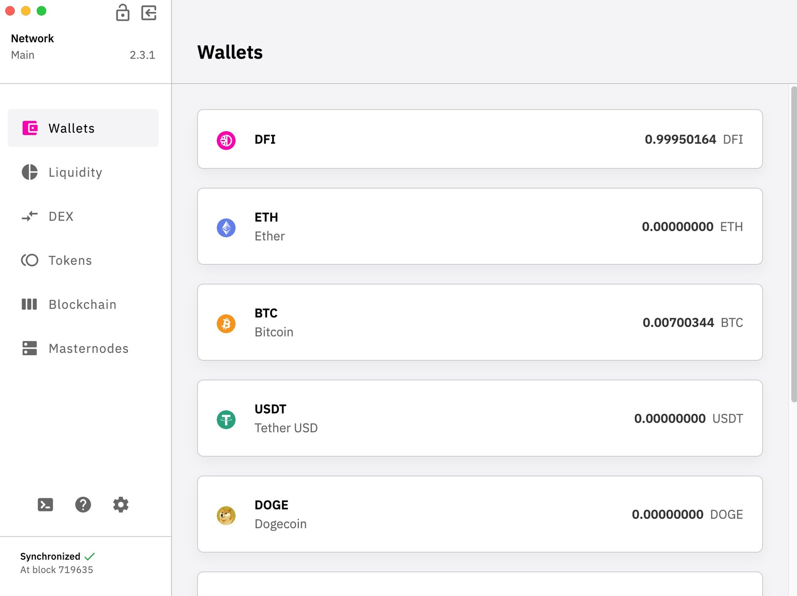This screenshot has width=797, height=596.
Task: Click the Network label
Action: [32, 38]
